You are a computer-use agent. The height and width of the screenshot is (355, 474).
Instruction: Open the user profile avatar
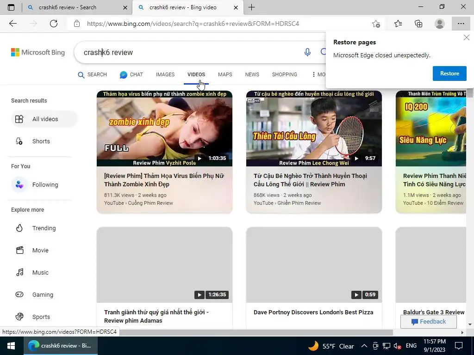click(439, 24)
